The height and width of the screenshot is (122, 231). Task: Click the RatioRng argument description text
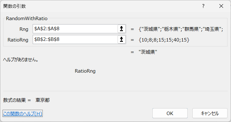point(85,71)
